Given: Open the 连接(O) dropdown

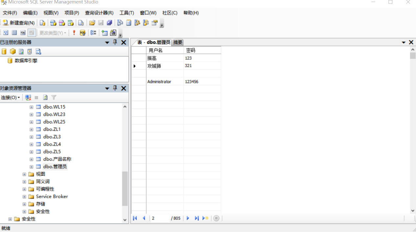Looking at the screenshot, I should click(10, 98).
